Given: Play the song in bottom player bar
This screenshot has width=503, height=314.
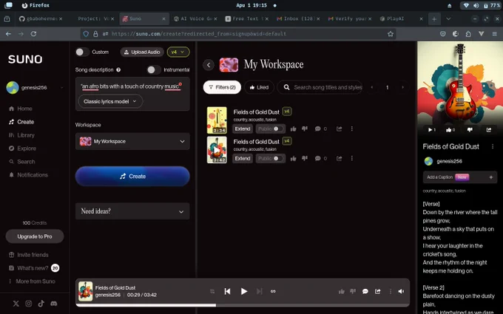Looking at the screenshot, I should point(244,291).
